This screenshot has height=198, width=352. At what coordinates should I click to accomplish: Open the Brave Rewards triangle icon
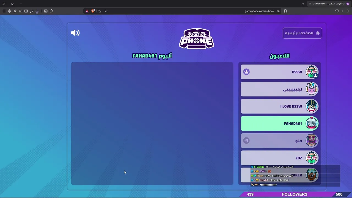coord(87,11)
